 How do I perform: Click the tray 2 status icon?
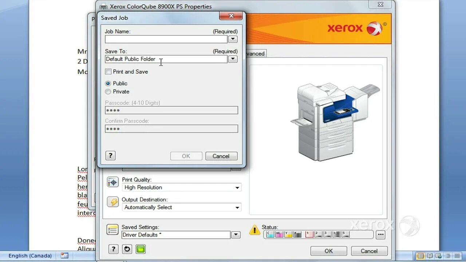319,234
